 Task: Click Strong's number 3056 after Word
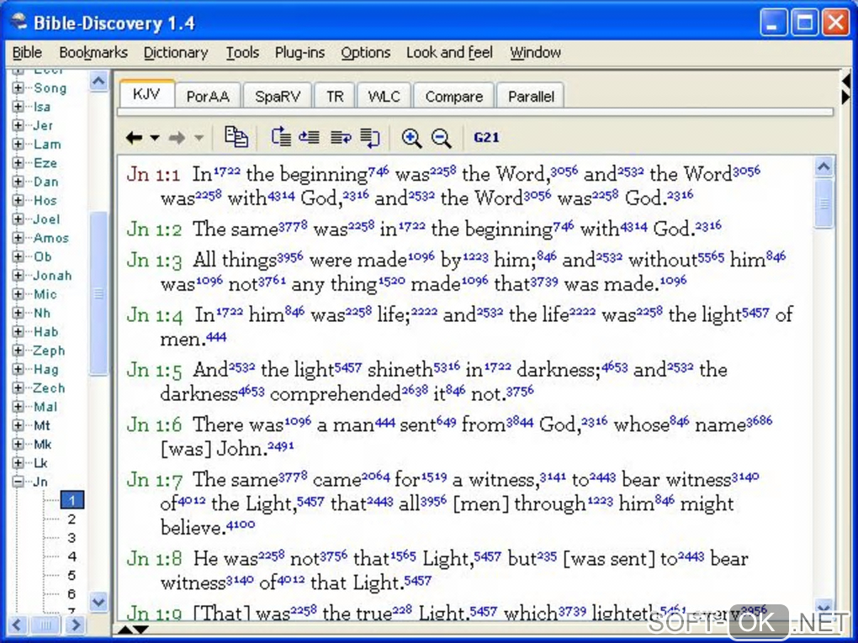(564, 171)
